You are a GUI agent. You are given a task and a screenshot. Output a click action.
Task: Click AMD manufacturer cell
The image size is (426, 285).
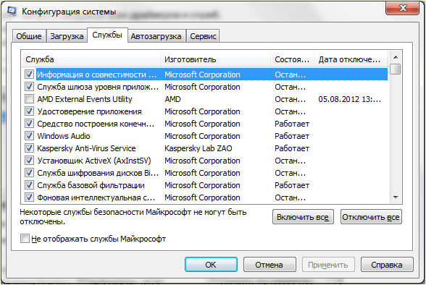tap(172, 99)
